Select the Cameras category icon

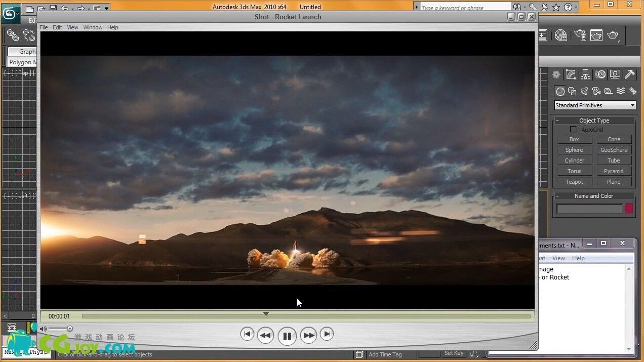(x=596, y=91)
